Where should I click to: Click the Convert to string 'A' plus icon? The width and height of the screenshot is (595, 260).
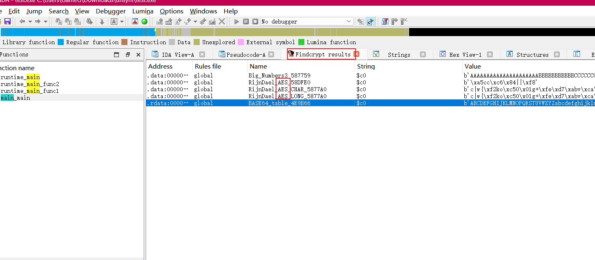click(178, 21)
